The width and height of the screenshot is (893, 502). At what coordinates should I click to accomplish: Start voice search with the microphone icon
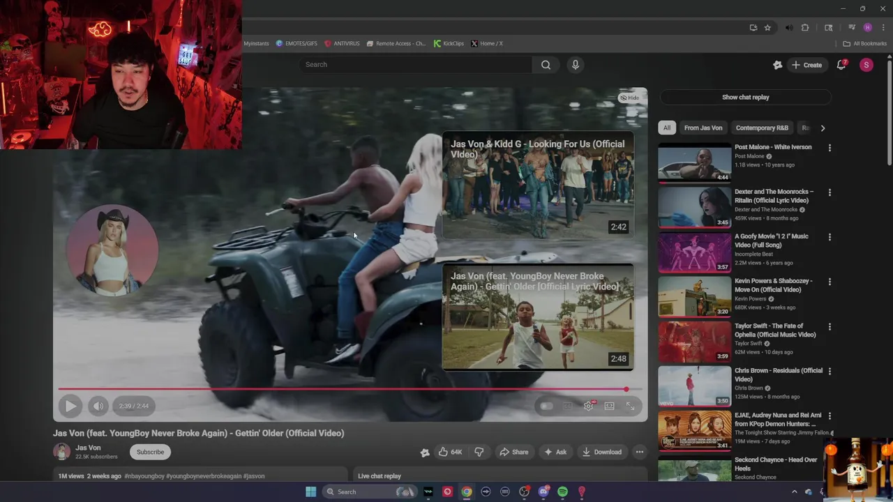click(x=575, y=65)
